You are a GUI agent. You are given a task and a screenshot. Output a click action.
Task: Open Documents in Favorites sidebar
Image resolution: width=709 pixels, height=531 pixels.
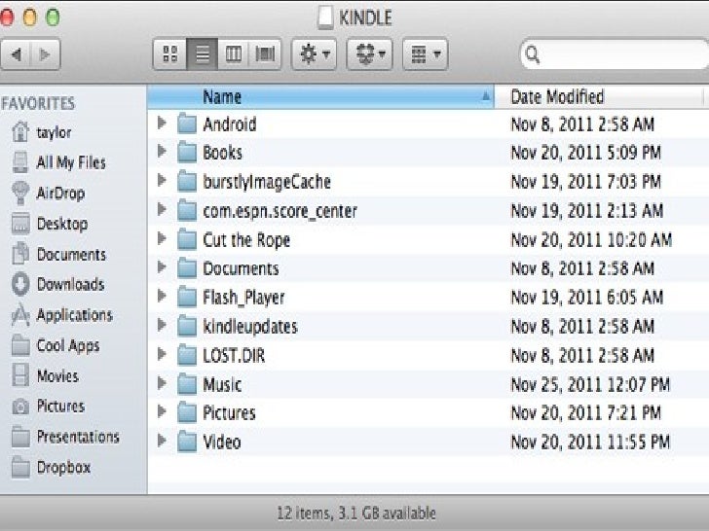pos(58,254)
